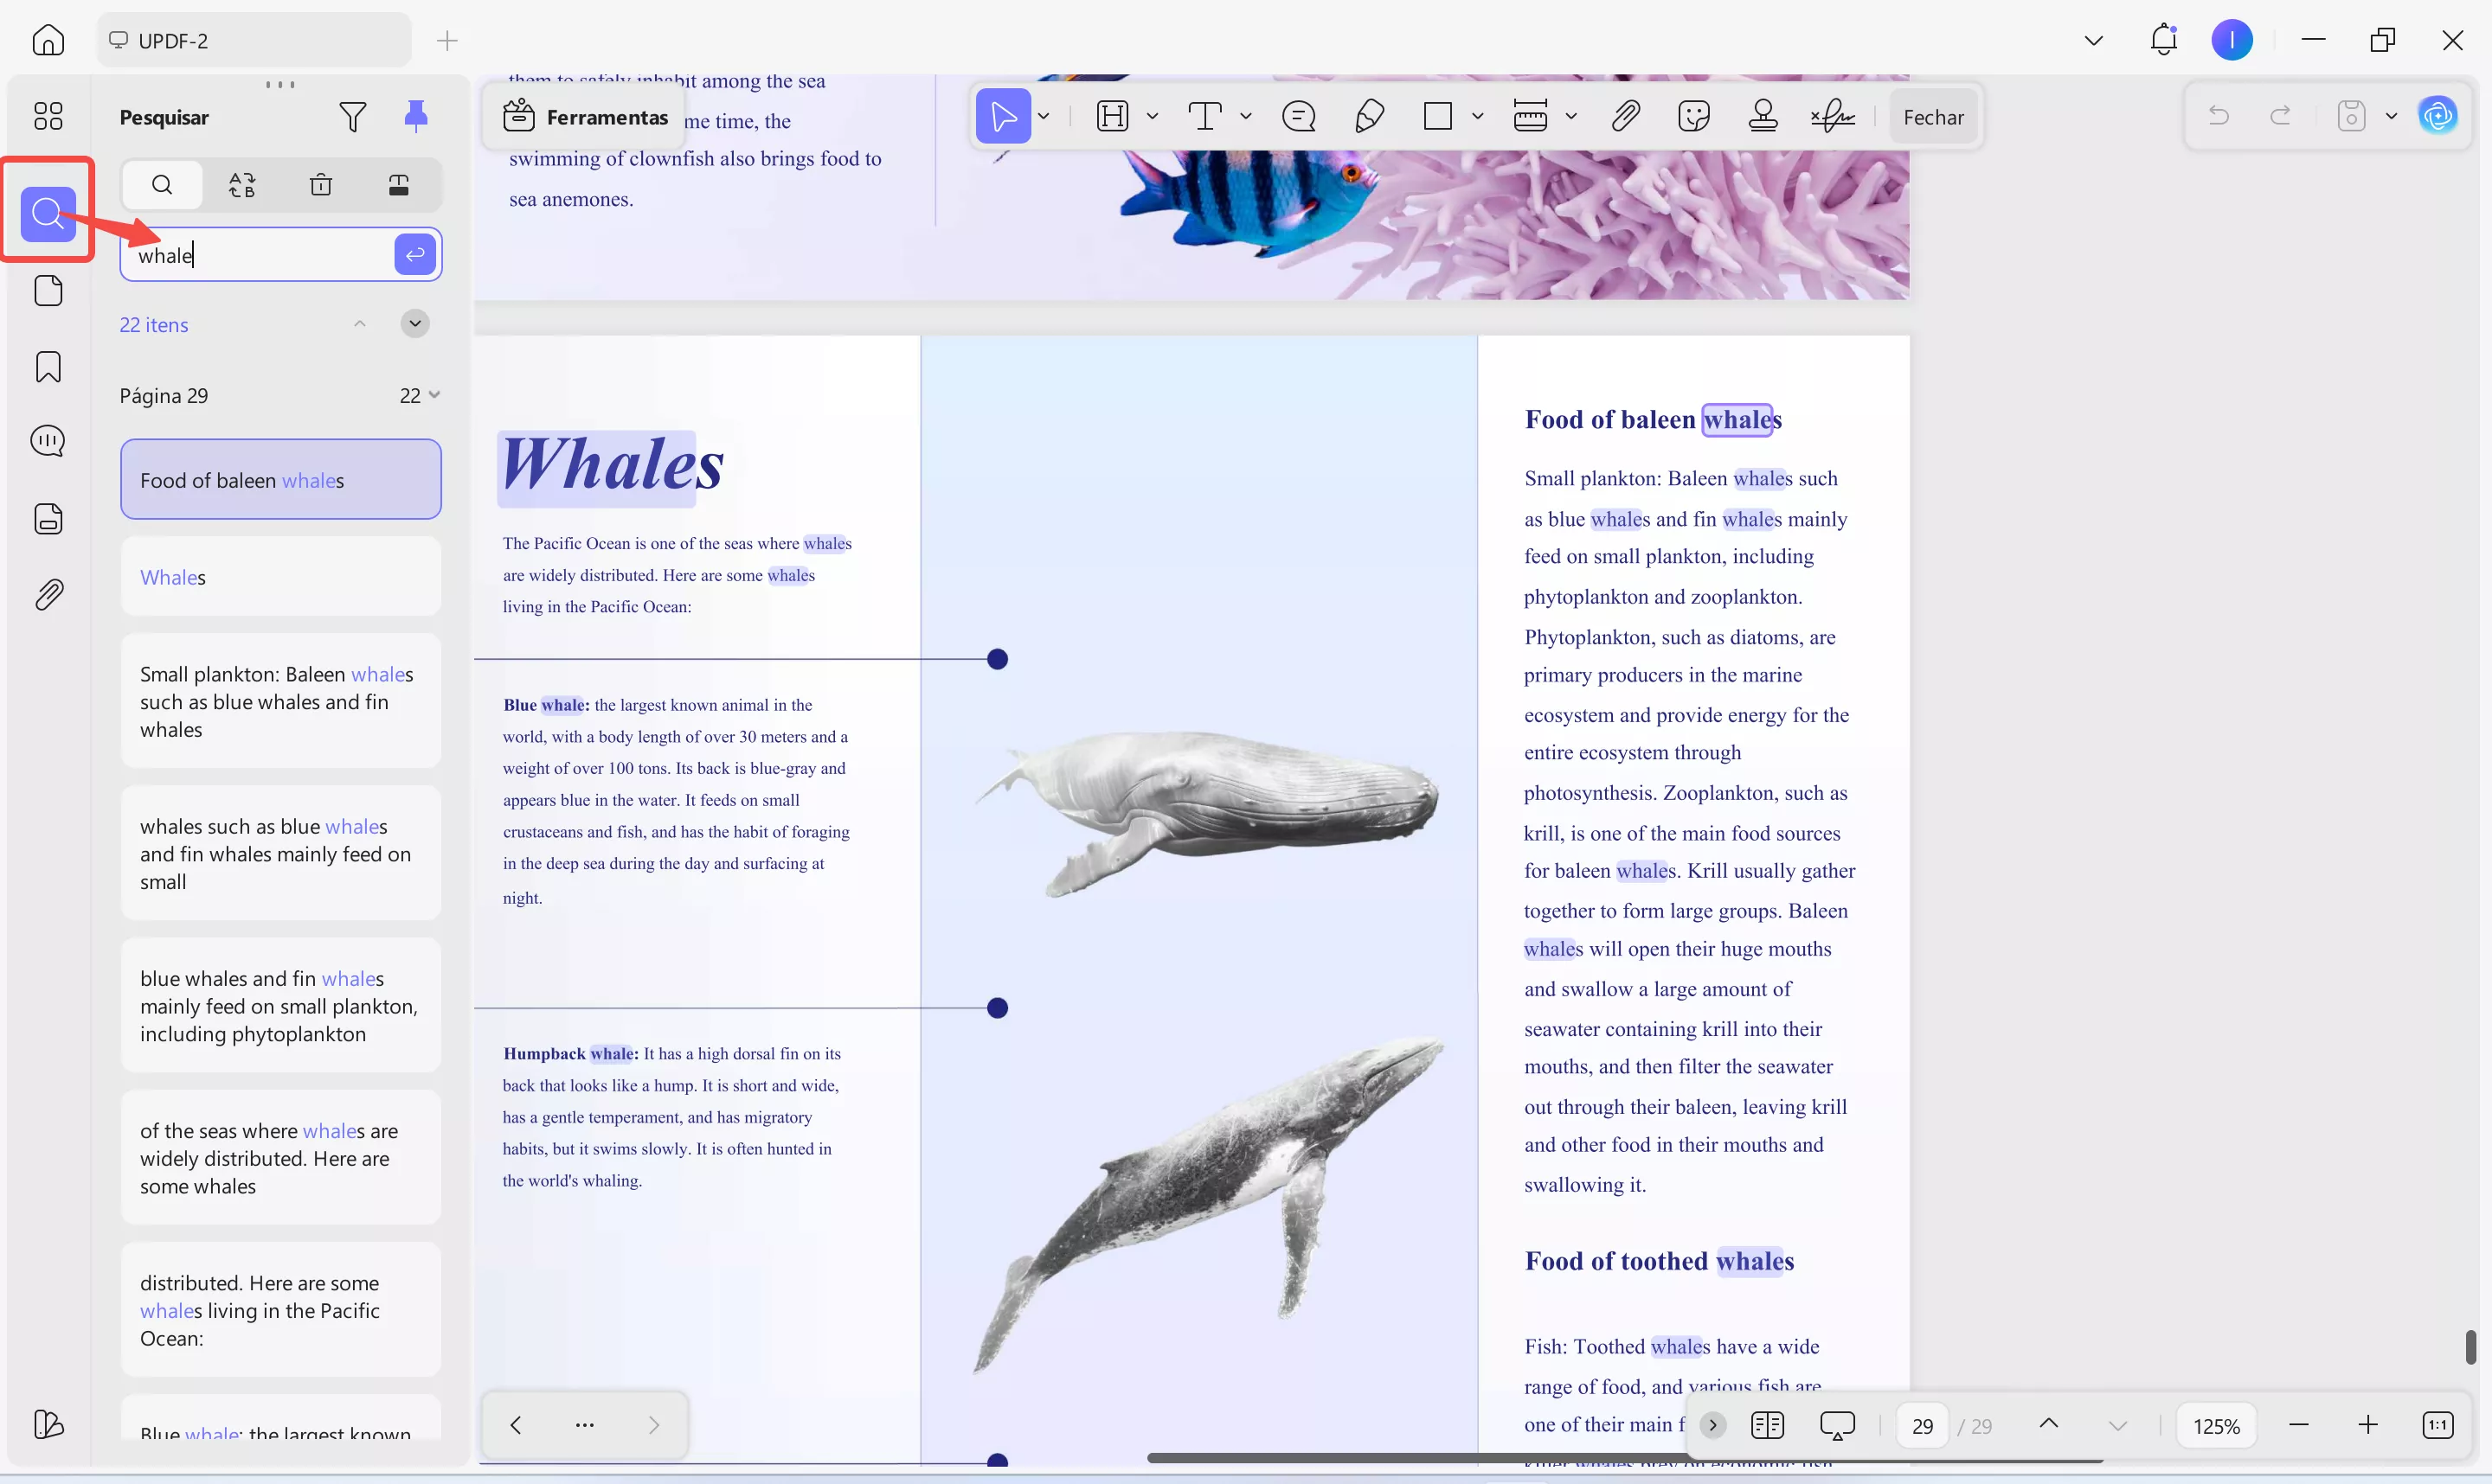Select the pencil drawing tool
Image resolution: width=2492 pixels, height=1484 pixels.
click(x=1369, y=117)
